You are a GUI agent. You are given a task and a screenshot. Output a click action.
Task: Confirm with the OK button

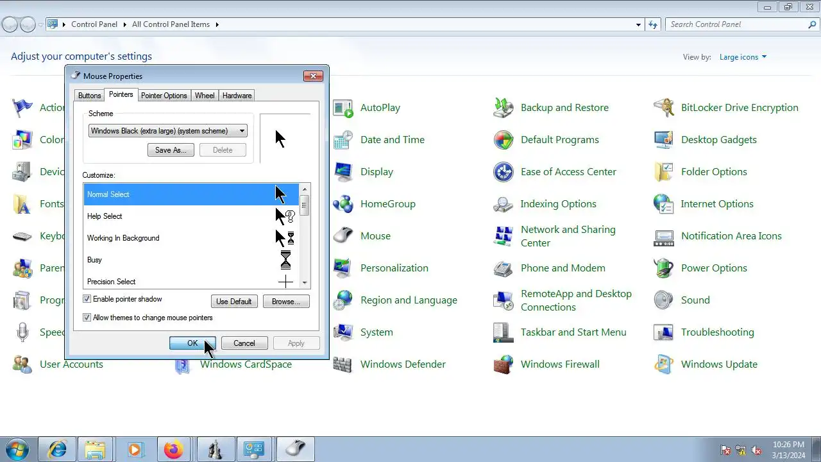click(x=192, y=343)
